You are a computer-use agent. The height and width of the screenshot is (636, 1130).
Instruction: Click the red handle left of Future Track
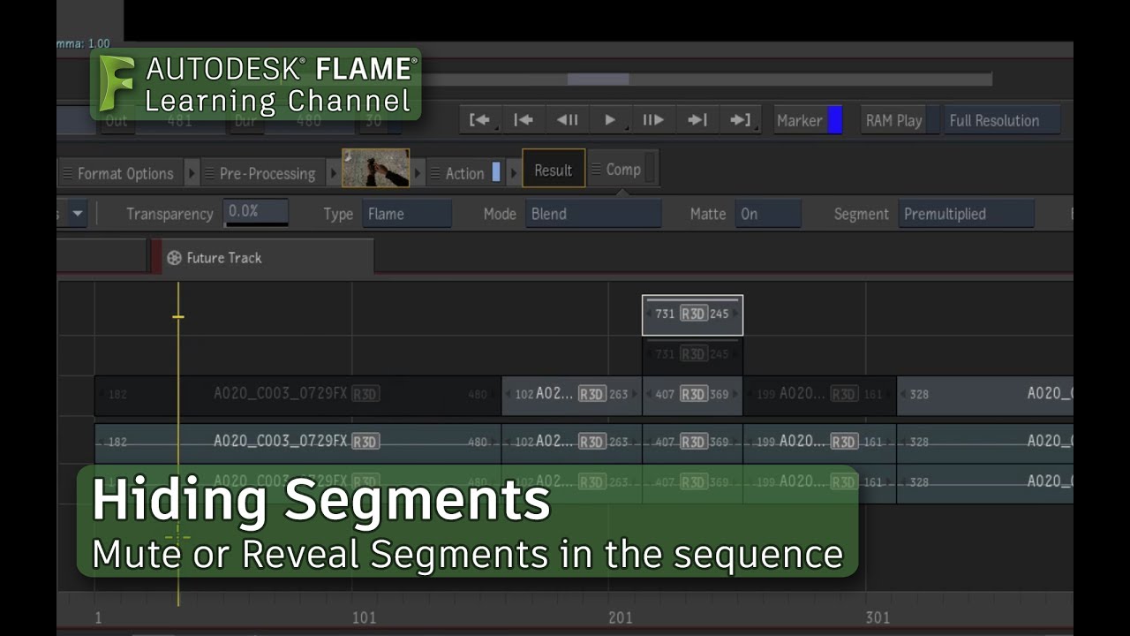point(155,257)
